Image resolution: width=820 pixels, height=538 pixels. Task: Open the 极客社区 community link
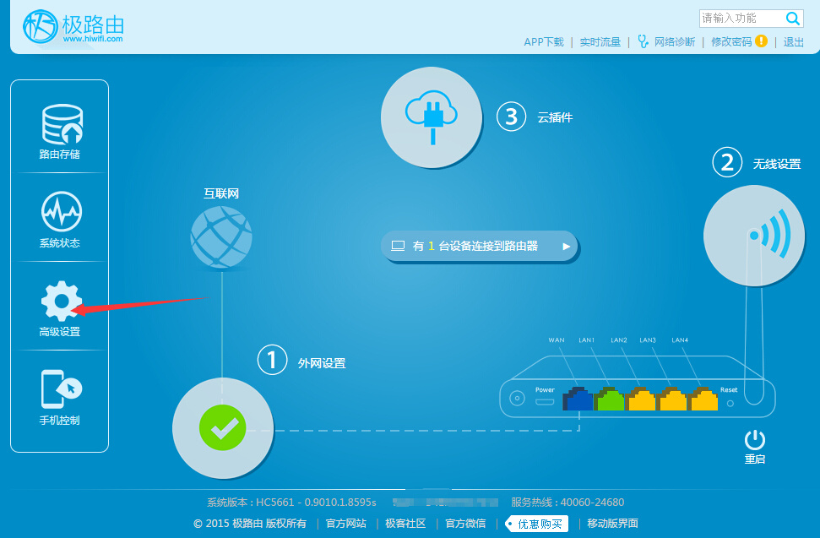pyautogui.click(x=405, y=524)
